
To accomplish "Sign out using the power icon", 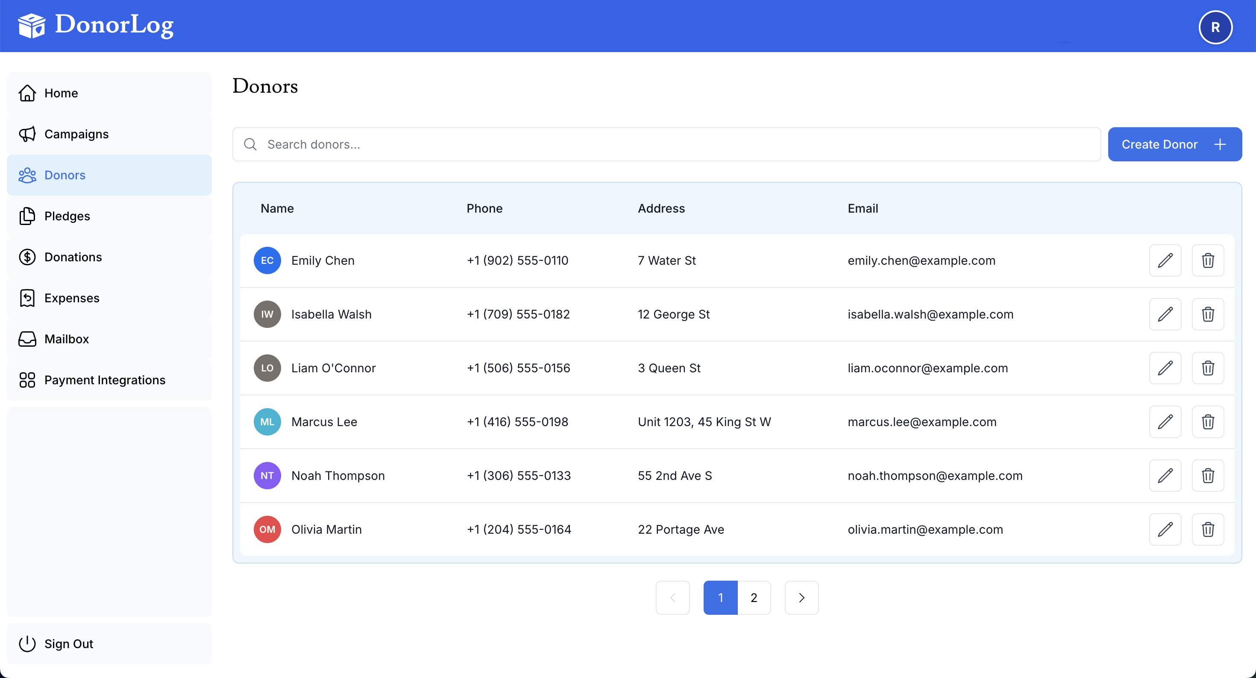I will [x=27, y=643].
